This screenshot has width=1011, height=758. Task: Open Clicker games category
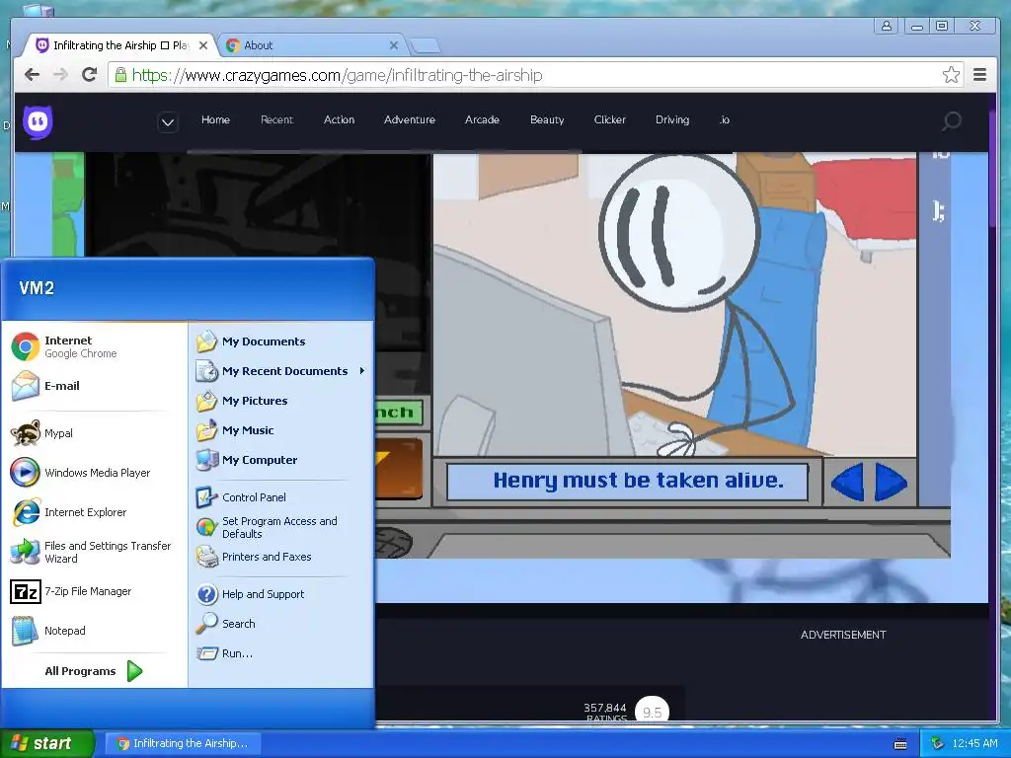(610, 119)
